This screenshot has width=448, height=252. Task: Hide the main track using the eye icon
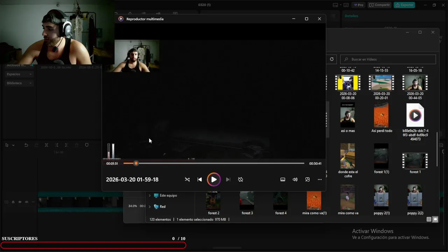pyautogui.click(x=20, y=202)
